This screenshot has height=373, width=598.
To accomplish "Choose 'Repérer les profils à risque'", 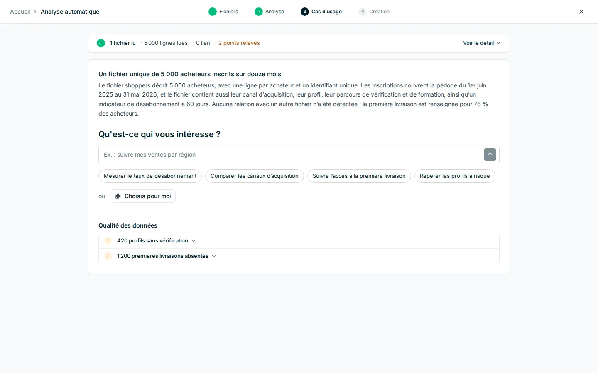I will pos(455,176).
